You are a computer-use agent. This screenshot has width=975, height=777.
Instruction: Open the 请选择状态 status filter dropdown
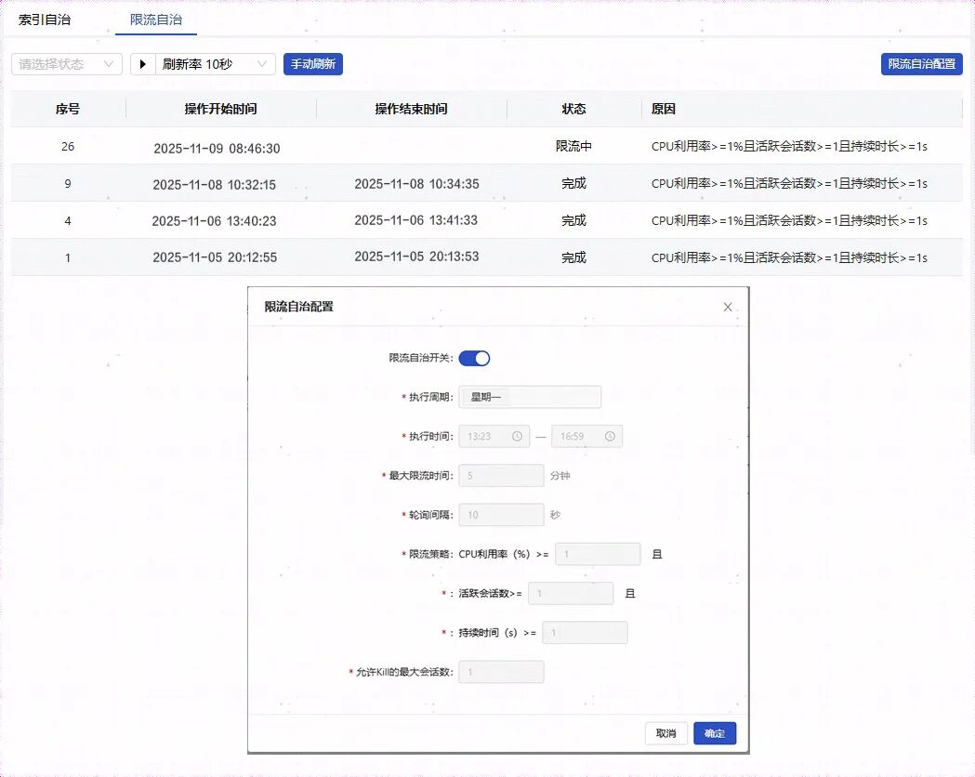63,64
